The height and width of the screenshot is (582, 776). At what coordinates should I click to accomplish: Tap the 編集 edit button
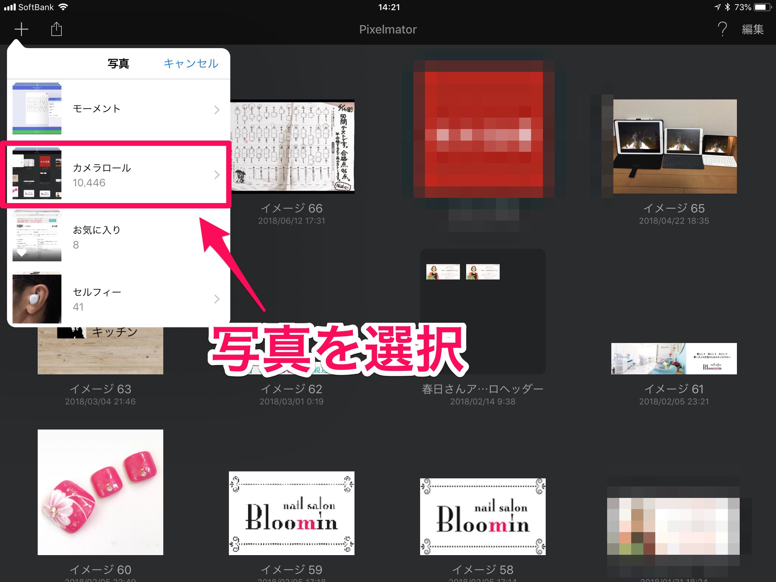coord(753,29)
